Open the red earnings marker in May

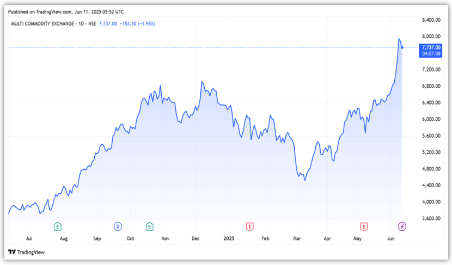click(x=364, y=226)
